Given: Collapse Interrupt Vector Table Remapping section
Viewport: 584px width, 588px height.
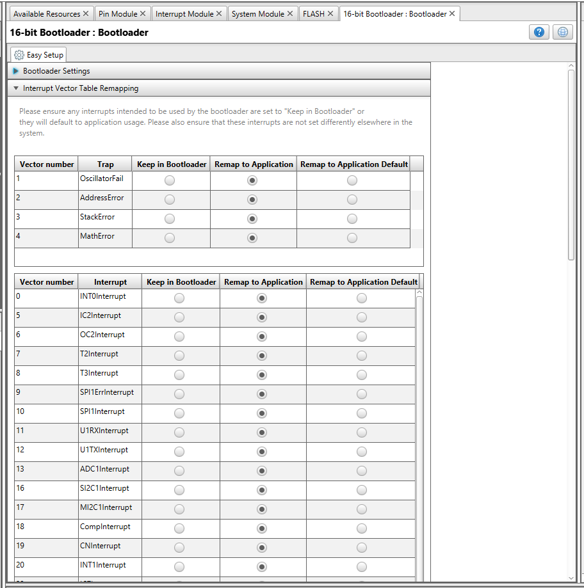Looking at the screenshot, I should tap(219, 88).
